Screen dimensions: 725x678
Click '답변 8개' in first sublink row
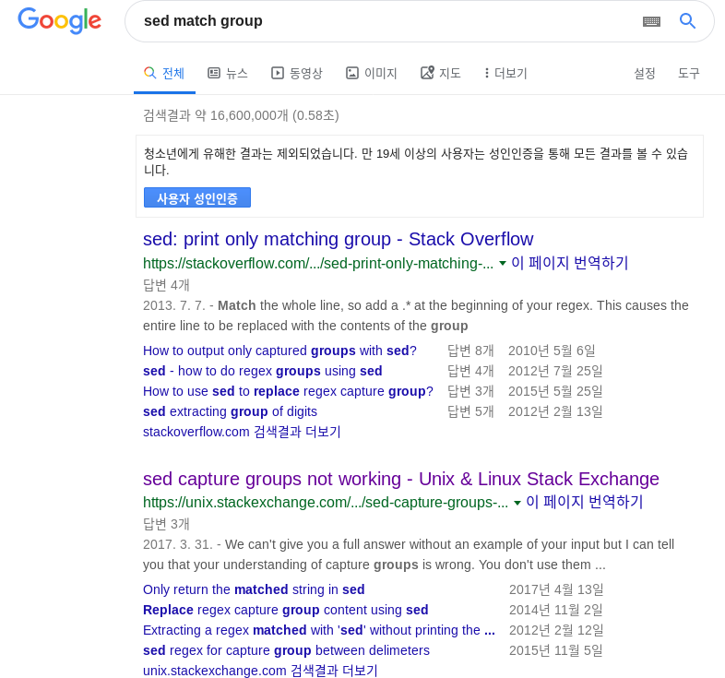point(470,351)
